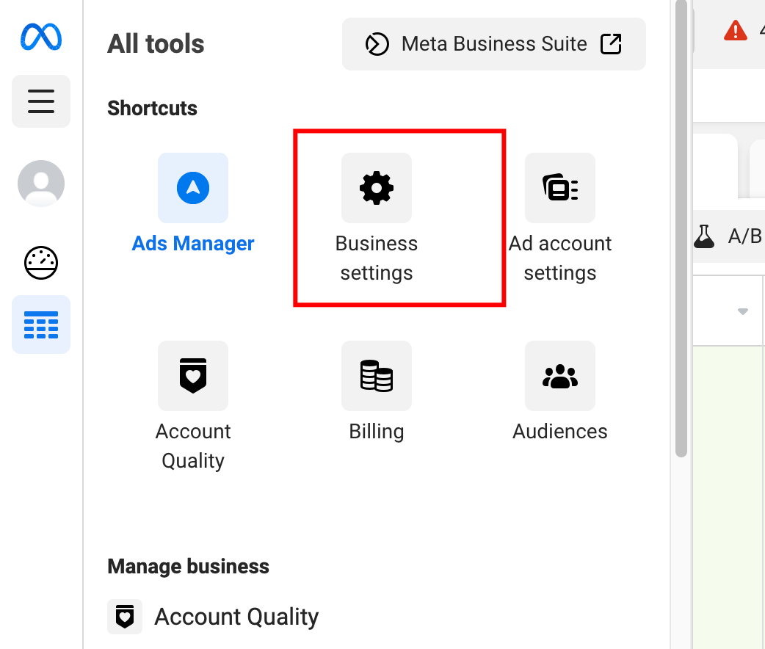Select the campaigns table grid icon

pyautogui.click(x=41, y=324)
